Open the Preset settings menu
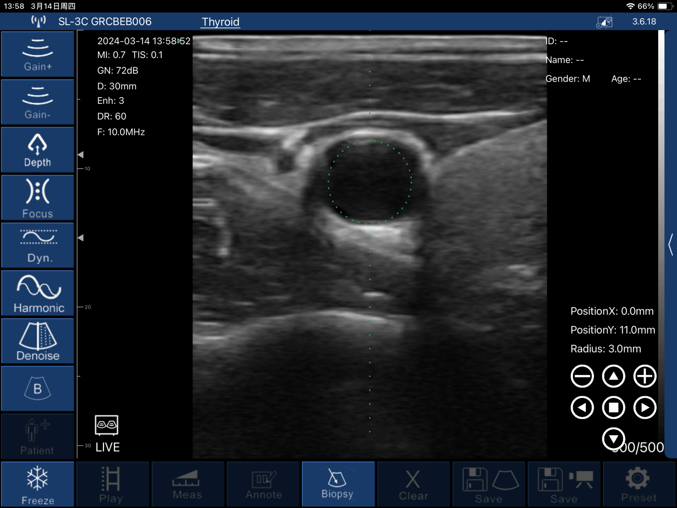 (639, 485)
